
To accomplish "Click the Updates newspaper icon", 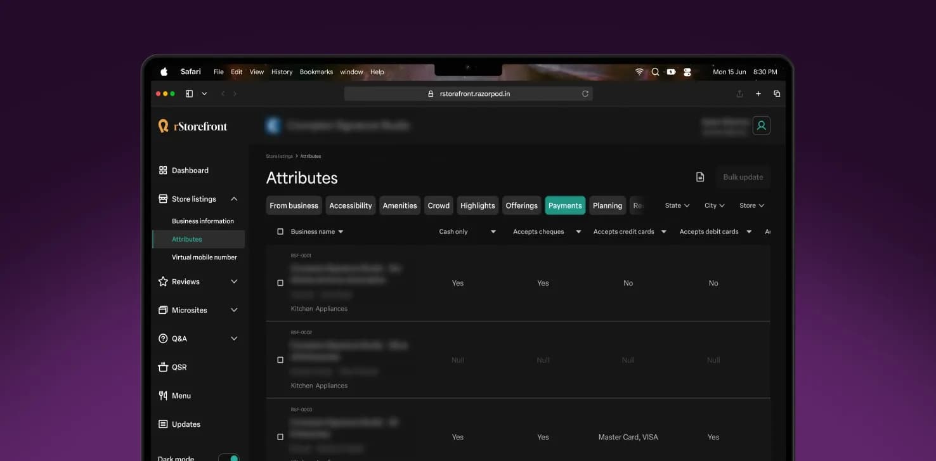I will [x=163, y=424].
